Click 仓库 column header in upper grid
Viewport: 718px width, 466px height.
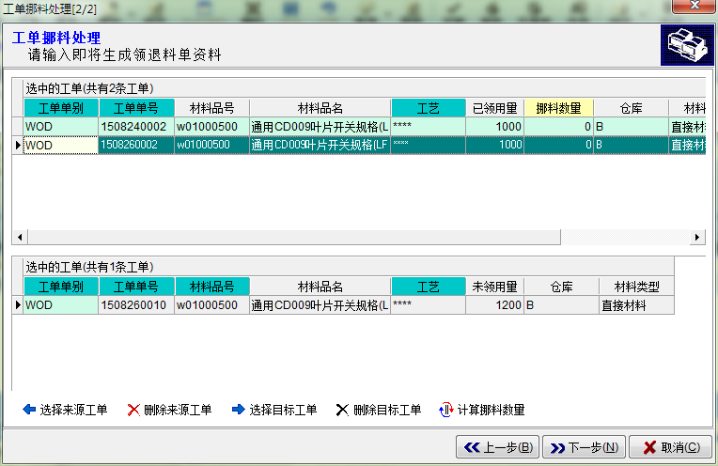point(631,108)
